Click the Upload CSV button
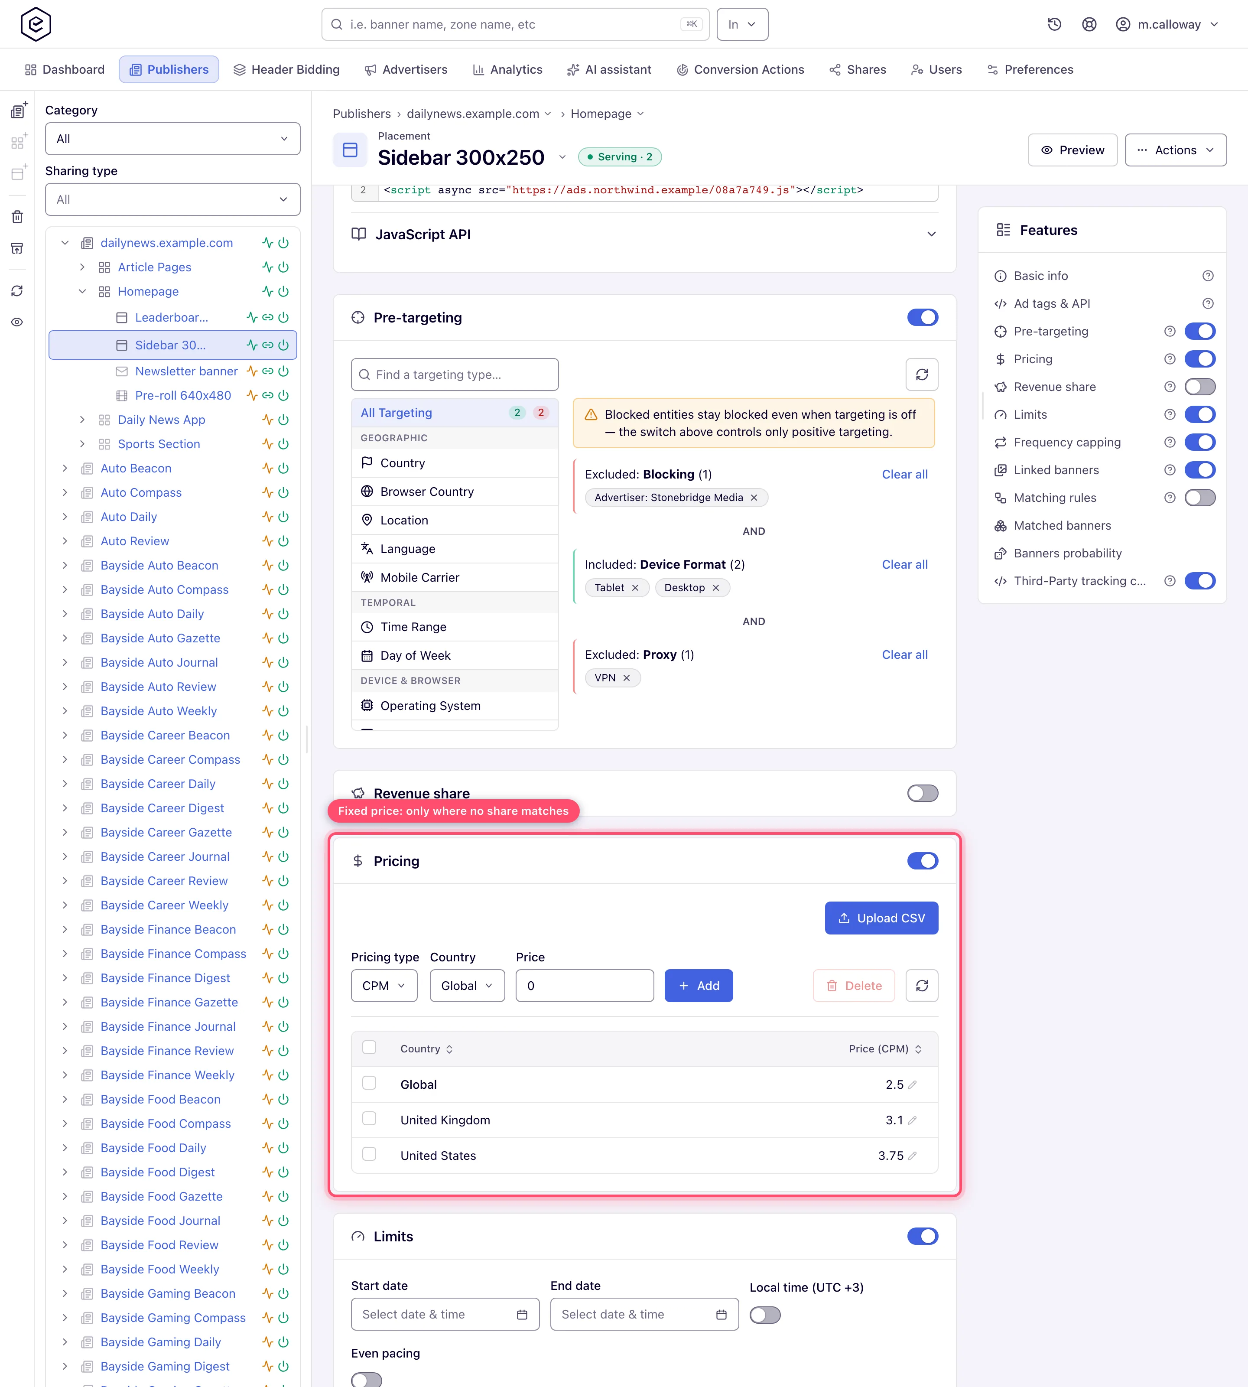This screenshot has width=1248, height=1387. [x=881, y=918]
